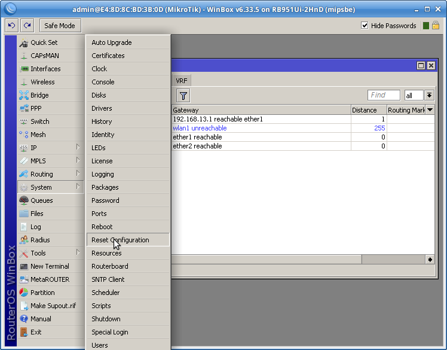Click the Exit door icon

pyautogui.click(x=24, y=331)
